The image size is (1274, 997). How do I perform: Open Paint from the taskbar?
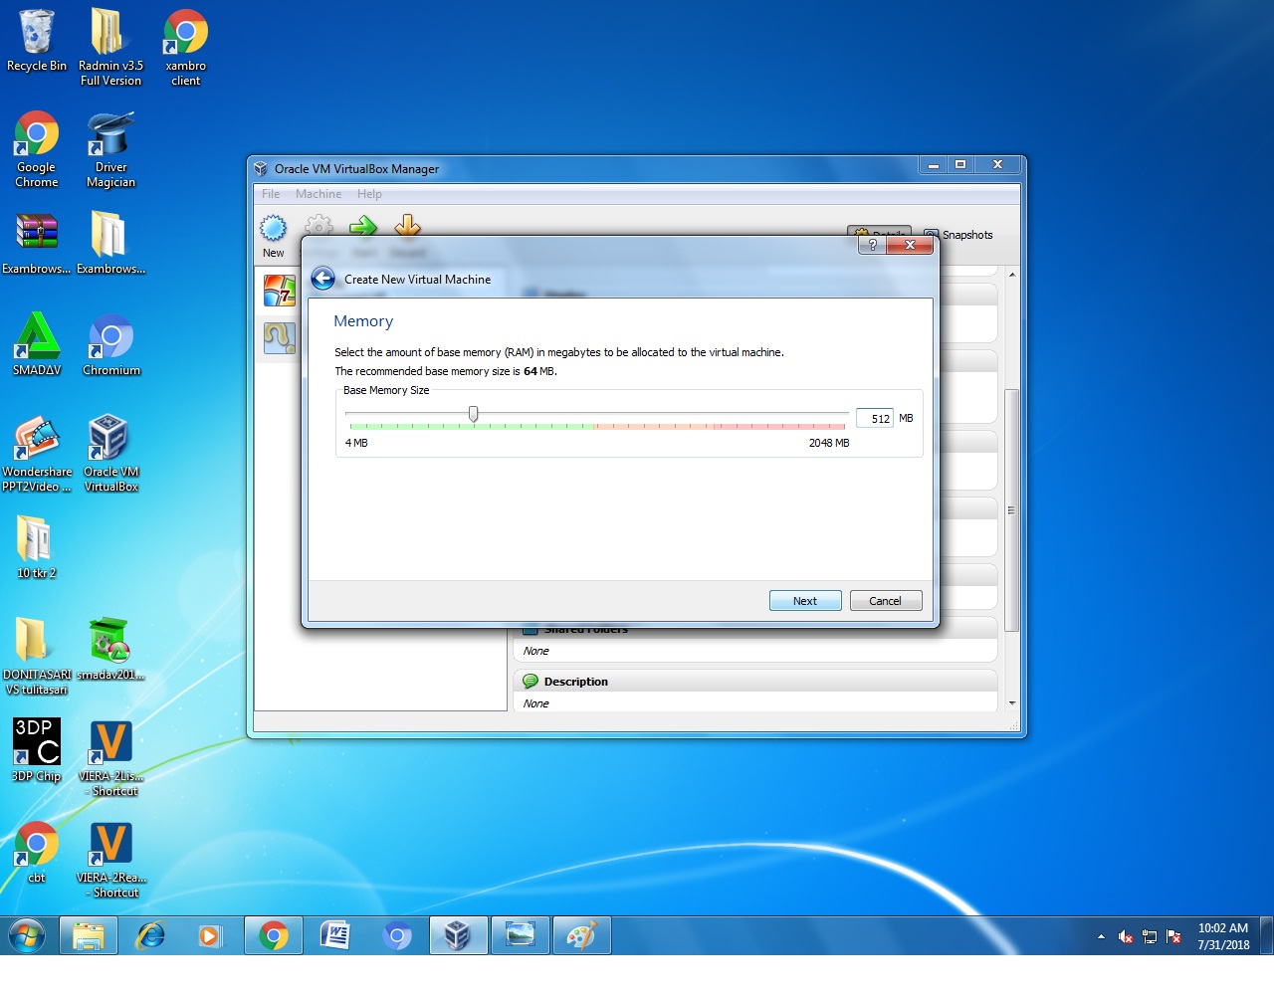coord(581,935)
